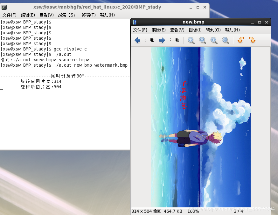Image resolution: width=278 pixels, height=215 pixels.
Task: Maximize the new.bmp image viewer window
Action: [x=259, y=22]
